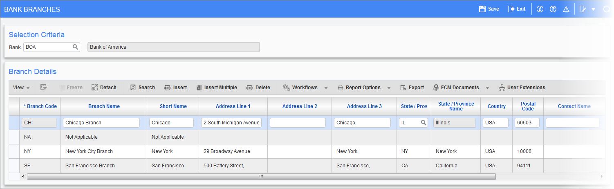Screen dimensions: 614x189
Task: Click the empty Address Line 2 field
Action: click(x=298, y=123)
